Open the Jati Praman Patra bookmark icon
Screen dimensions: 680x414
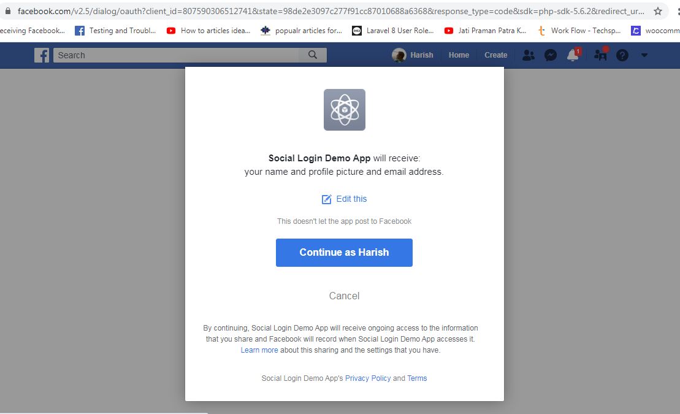click(x=448, y=31)
